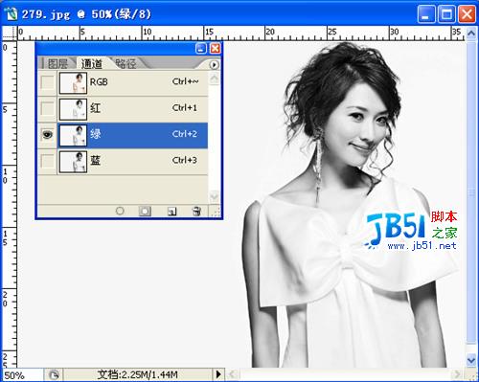Click the status bar preview icon

54,374
